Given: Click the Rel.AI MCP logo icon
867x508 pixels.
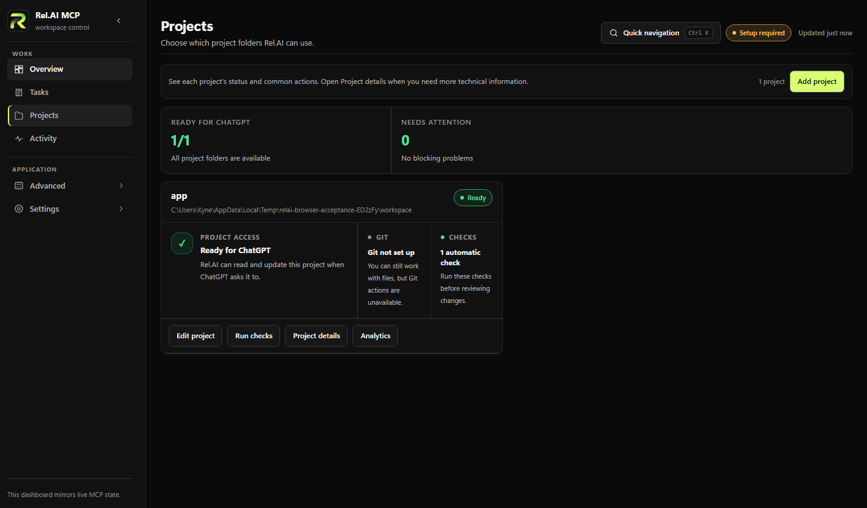Looking at the screenshot, I should point(18,21).
